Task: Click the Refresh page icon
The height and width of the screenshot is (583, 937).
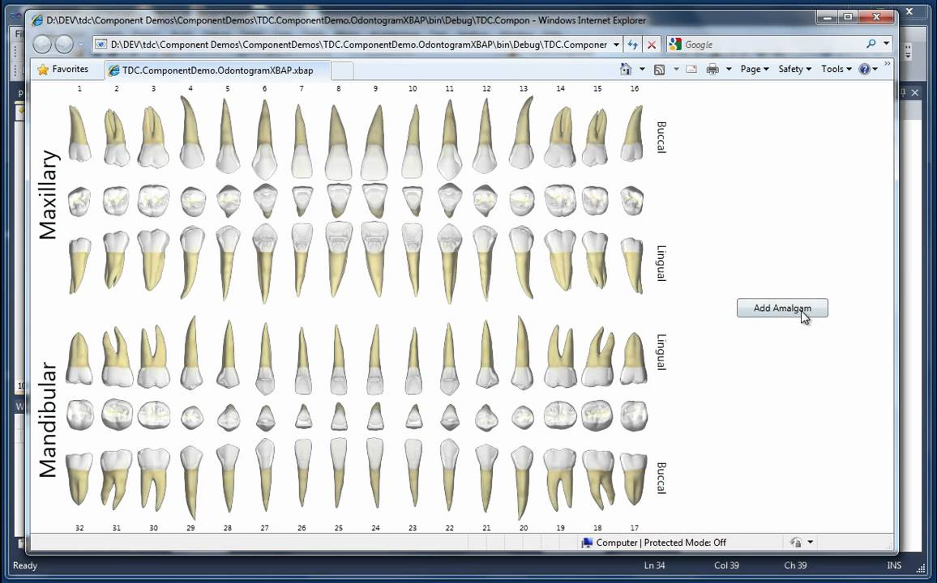Action: pyautogui.click(x=632, y=45)
